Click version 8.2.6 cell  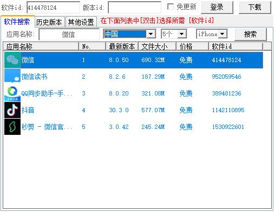(117, 77)
